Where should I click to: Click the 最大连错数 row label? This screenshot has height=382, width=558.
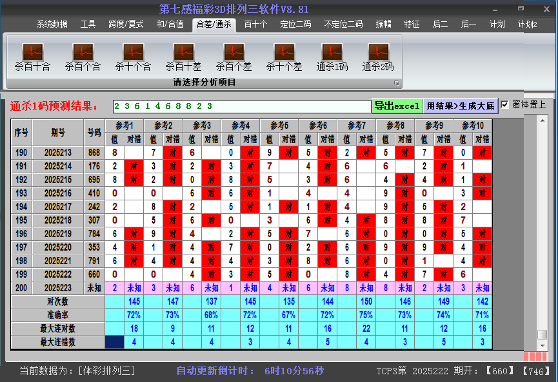click(x=57, y=342)
